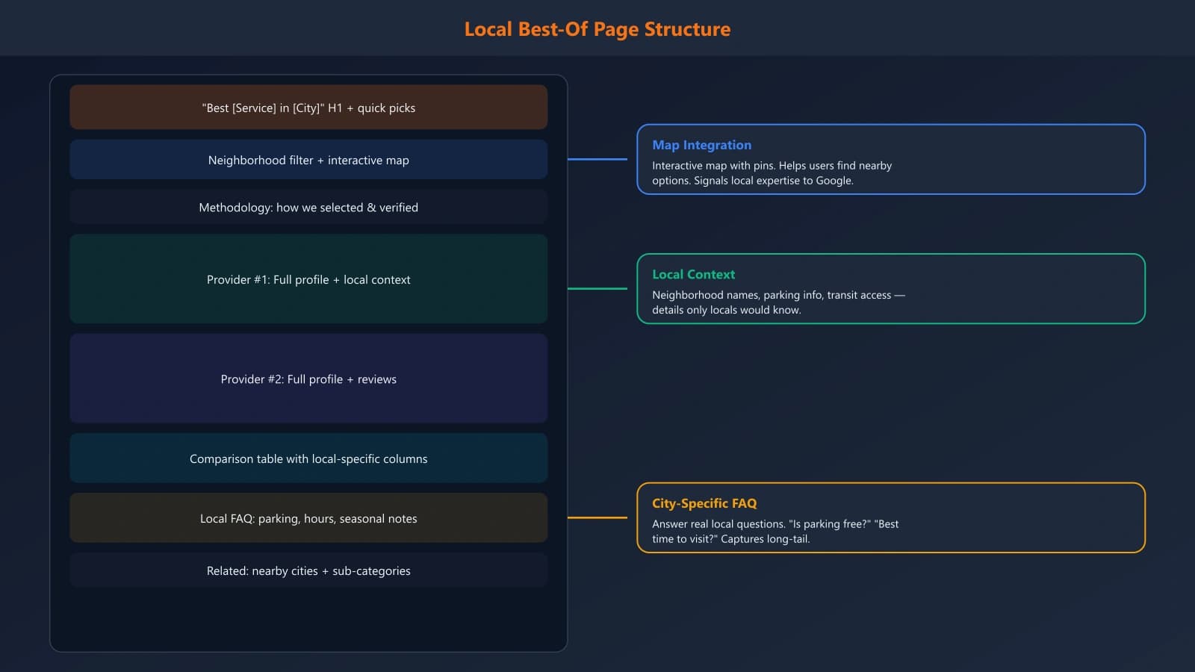Select the "Best [Service] in [City]" header block

click(x=308, y=107)
